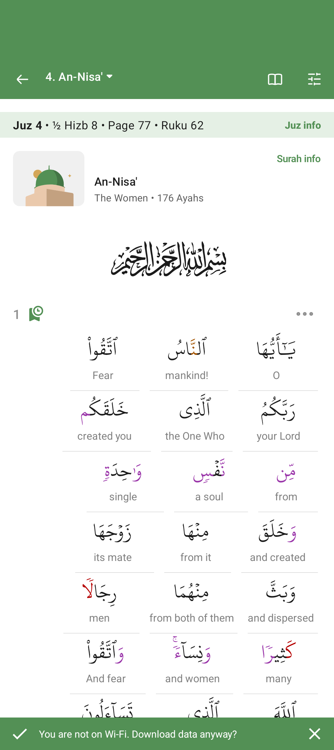Select the word 'from both of them'
Viewport: 334px width, 750px height.
point(192,602)
